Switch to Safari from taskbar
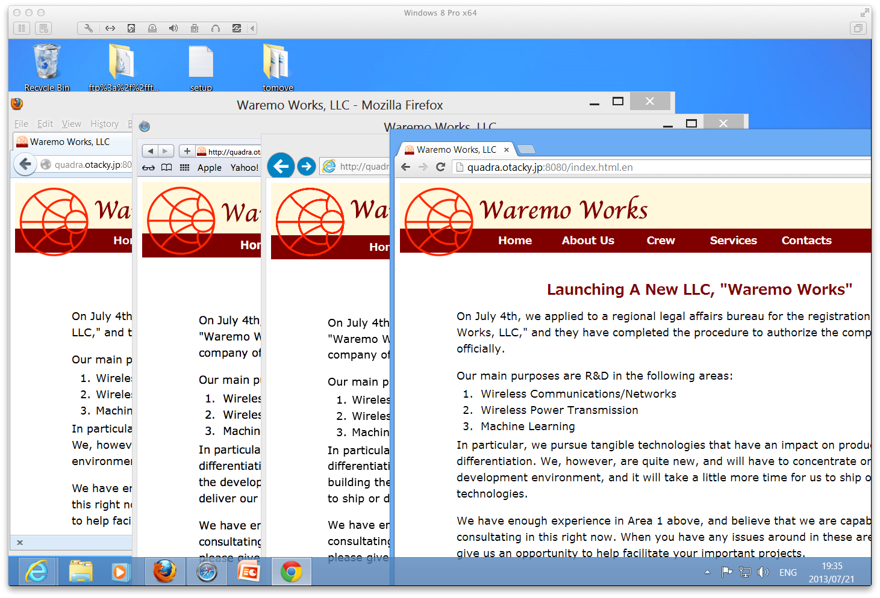This screenshot has height=598, width=880. [207, 572]
